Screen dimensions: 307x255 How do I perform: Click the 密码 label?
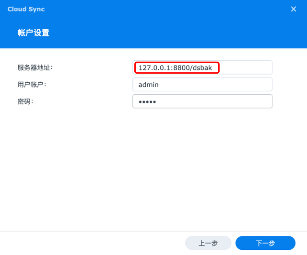click(x=25, y=101)
